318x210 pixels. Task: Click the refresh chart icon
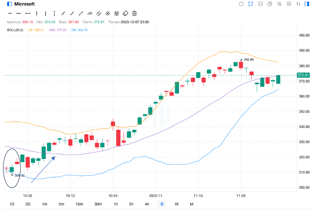(241, 4)
